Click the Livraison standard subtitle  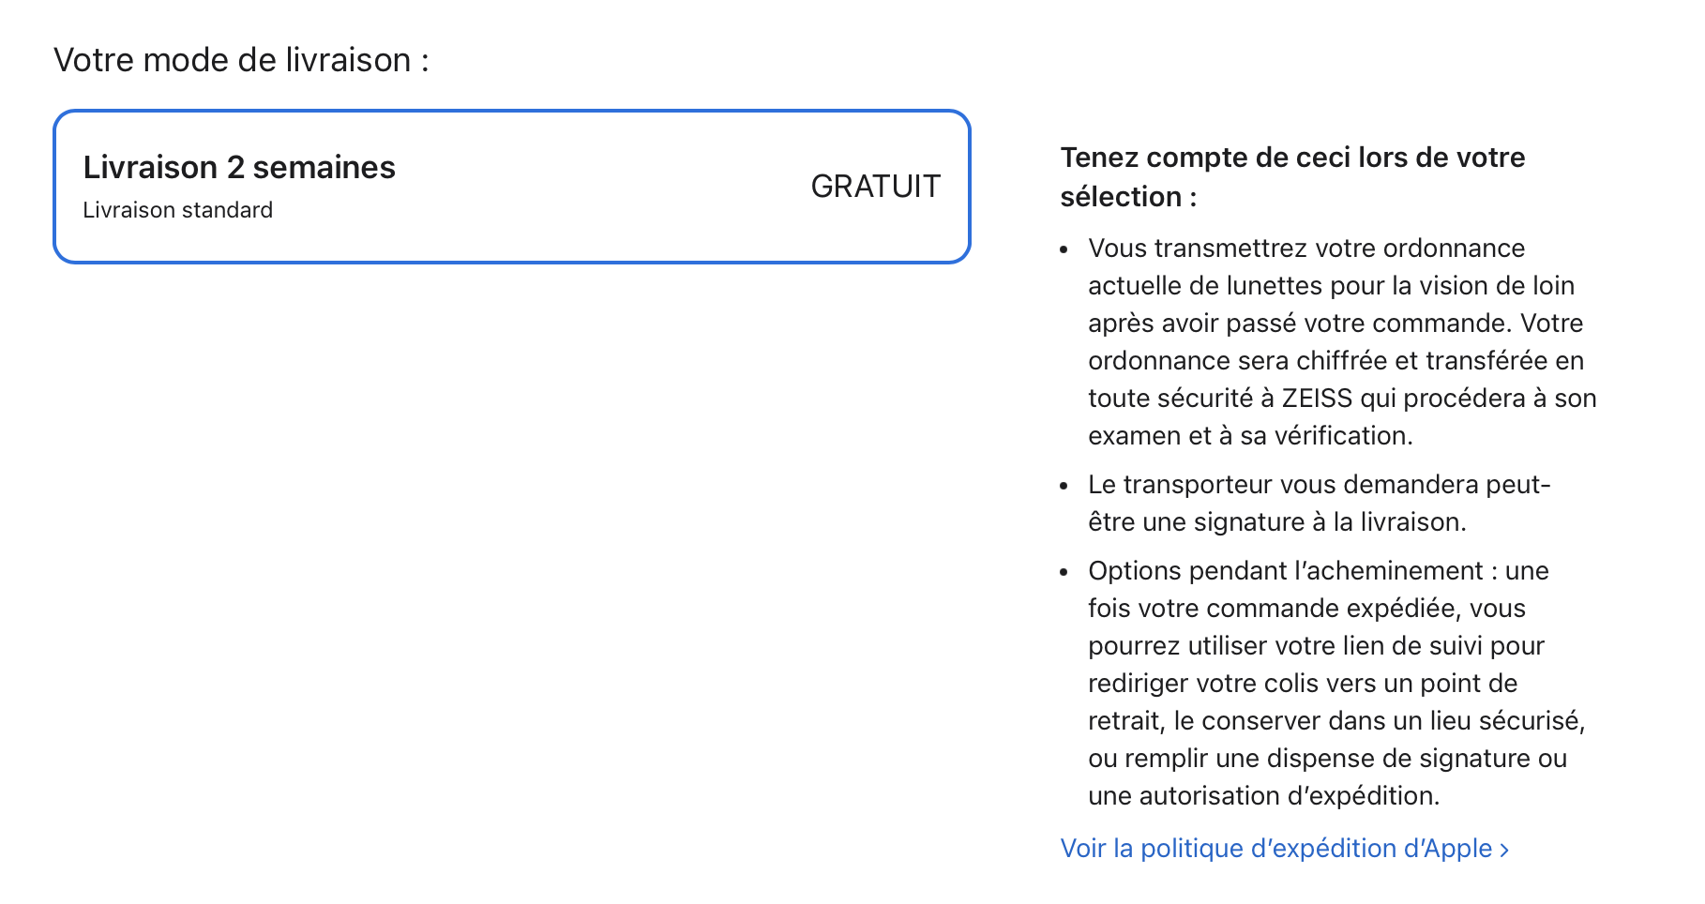click(x=178, y=210)
